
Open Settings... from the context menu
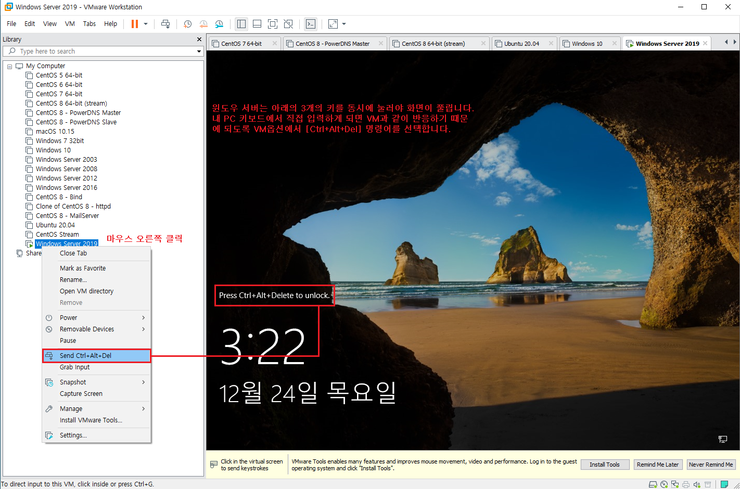pyautogui.click(x=97, y=435)
